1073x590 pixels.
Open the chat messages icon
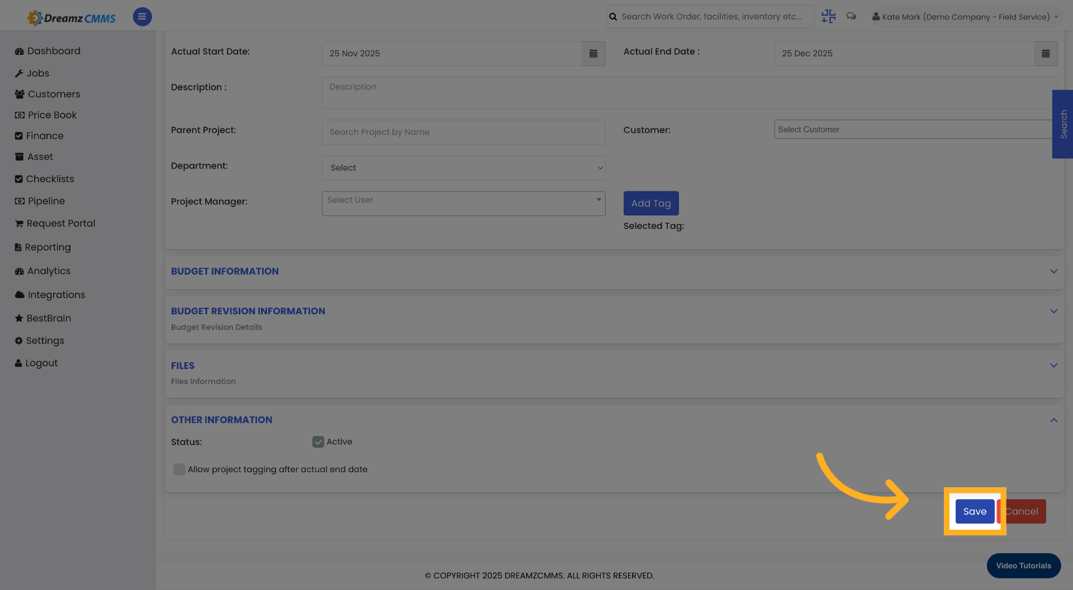[851, 16]
